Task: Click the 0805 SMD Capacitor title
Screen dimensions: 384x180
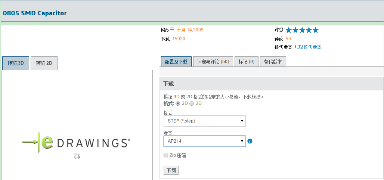Action: pos(34,13)
